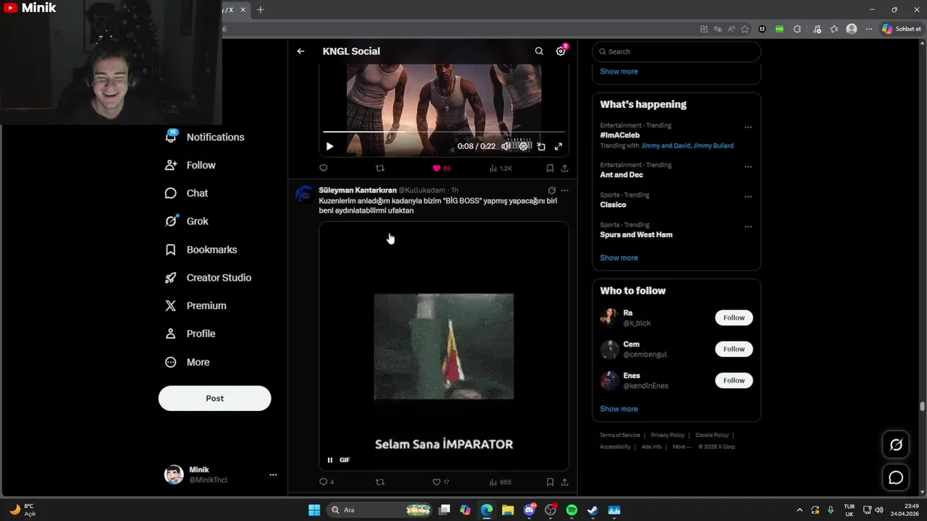Open more options on Süleyman's post
This screenshot has width=927, height=521.
coord(565,190)
